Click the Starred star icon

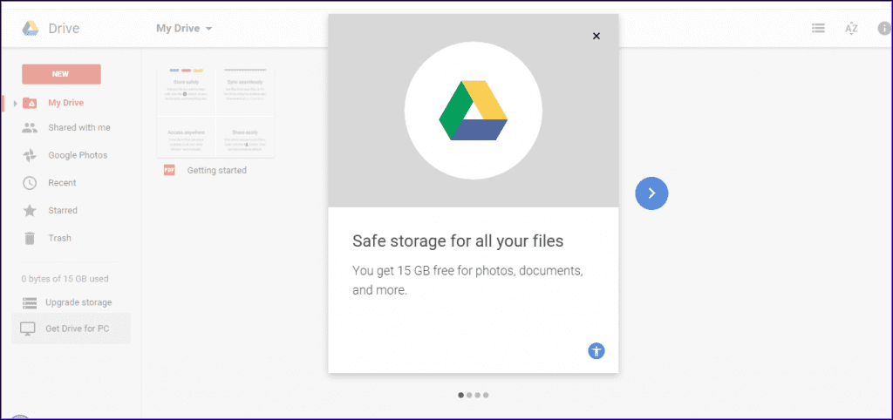pos(30,211)
